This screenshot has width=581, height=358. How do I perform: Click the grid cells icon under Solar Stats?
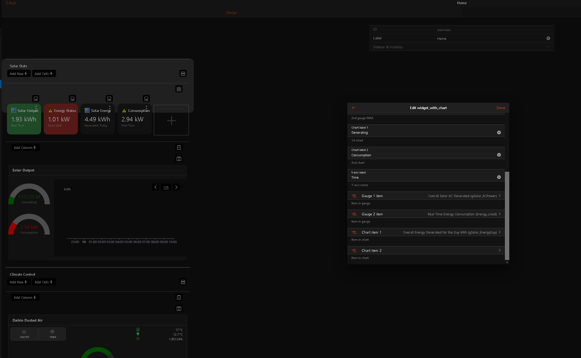179,89
